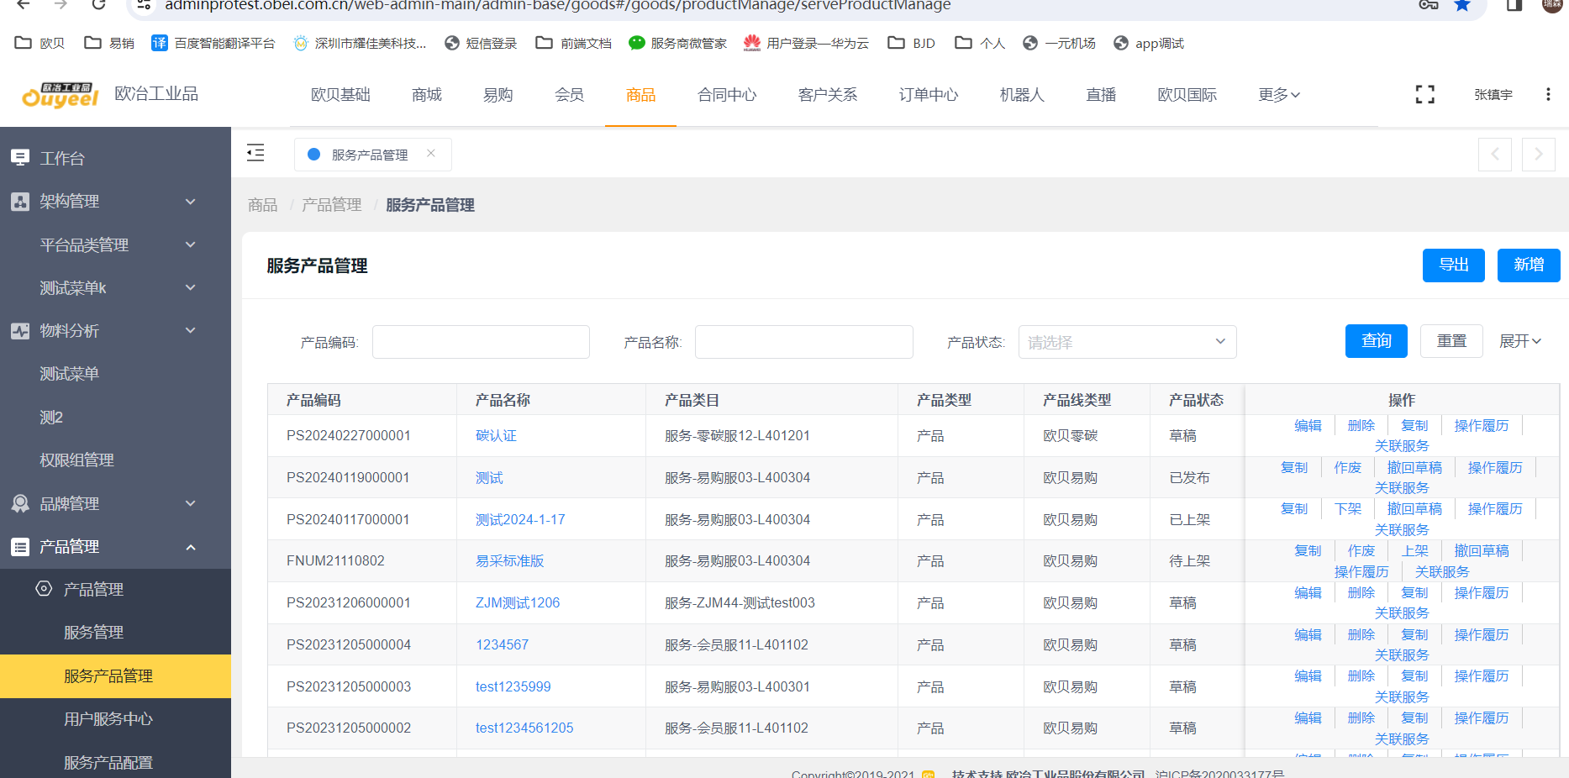Open the 一元机场 bookmark
Viewport: 1569px width, 778px height.
tap(1059, 43)
